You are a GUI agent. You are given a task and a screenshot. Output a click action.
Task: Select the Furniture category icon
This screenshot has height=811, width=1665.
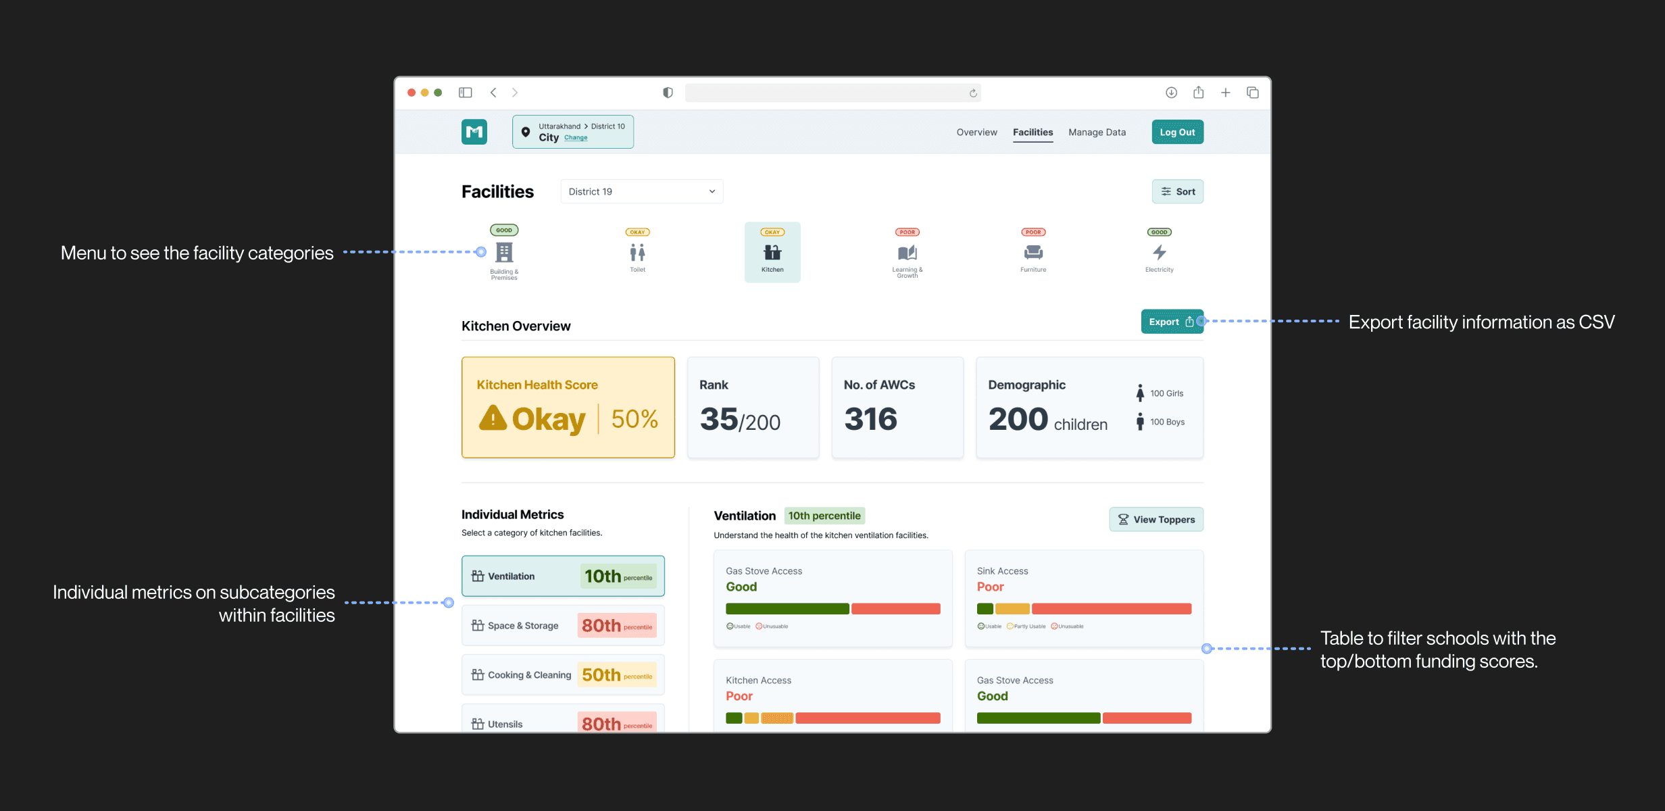pos(1033,252)
